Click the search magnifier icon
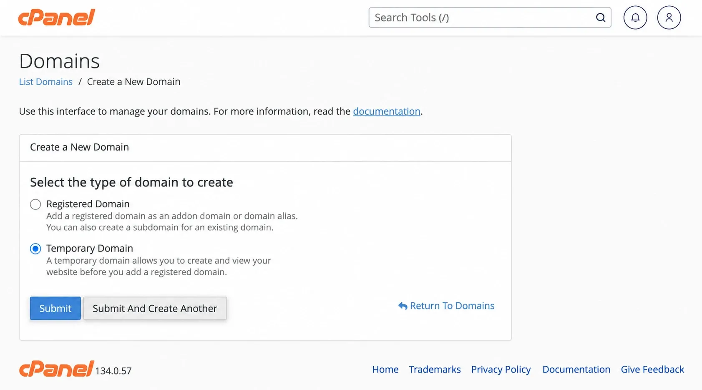The height and width of the screenshot is (390, 702). [x=601, y=18]
